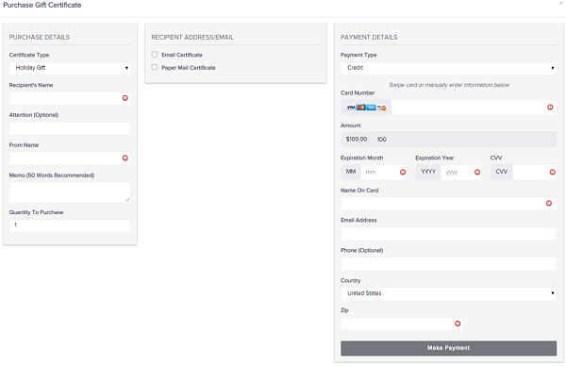
Task: Focus the Recipient's Name input field
Action: click(x=70, y=98)
